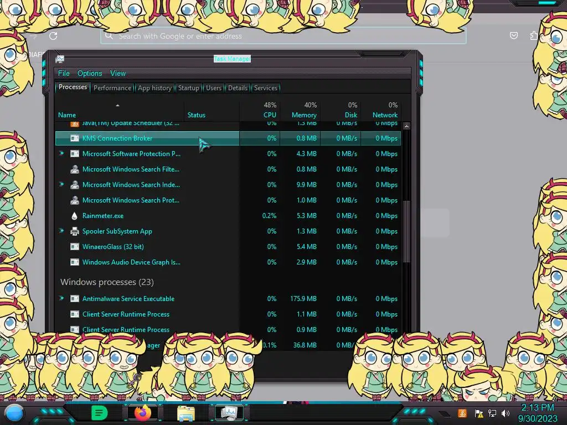Image resolution: width=567 pixels, height=425 pixels.
Task: Select the Rainmeter.exe process name
Action: 102,216
